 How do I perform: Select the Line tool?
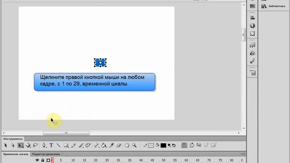[x=58, y=145]
